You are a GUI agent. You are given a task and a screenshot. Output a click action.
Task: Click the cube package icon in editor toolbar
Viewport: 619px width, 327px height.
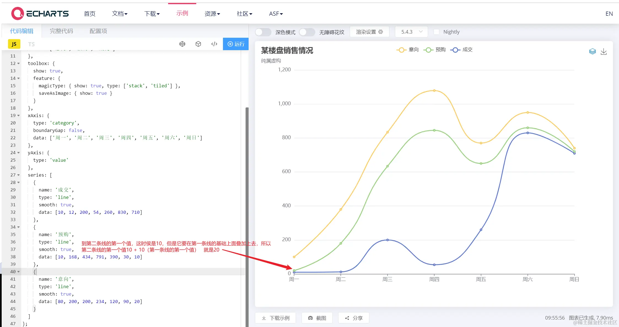click(x=198, y=44)
